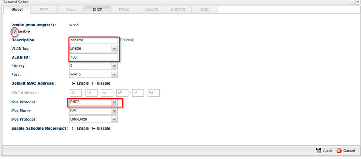Click the VLAN ID input field
The image size is (361, 159).
click(x=93, y=57)
